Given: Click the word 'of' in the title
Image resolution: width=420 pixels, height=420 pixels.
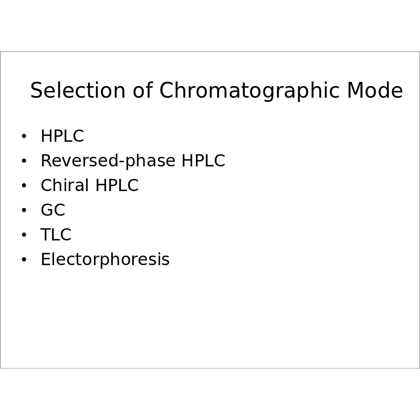Looking at the screenshot, I should pos(142,91).
